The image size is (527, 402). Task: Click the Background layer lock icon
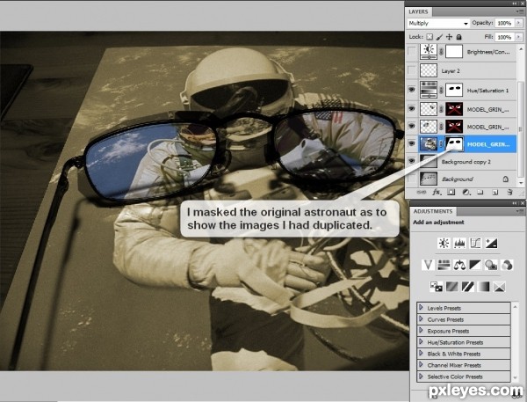click(506, 179)
